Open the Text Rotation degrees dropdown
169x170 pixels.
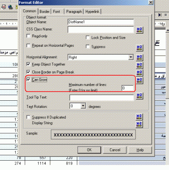(83, 106)
